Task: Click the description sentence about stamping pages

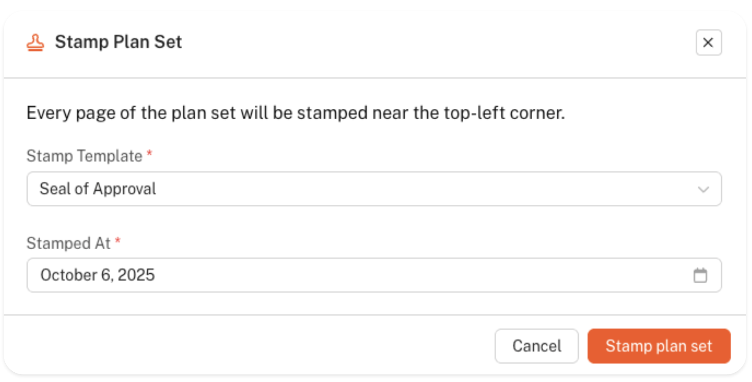Action: point(296,113)
